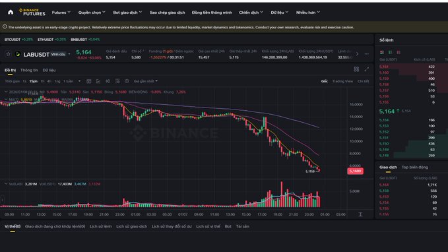Open the Vị thế(0) positions tab
The height and width of the screenshot is (252, 448).
pos(13,226)
